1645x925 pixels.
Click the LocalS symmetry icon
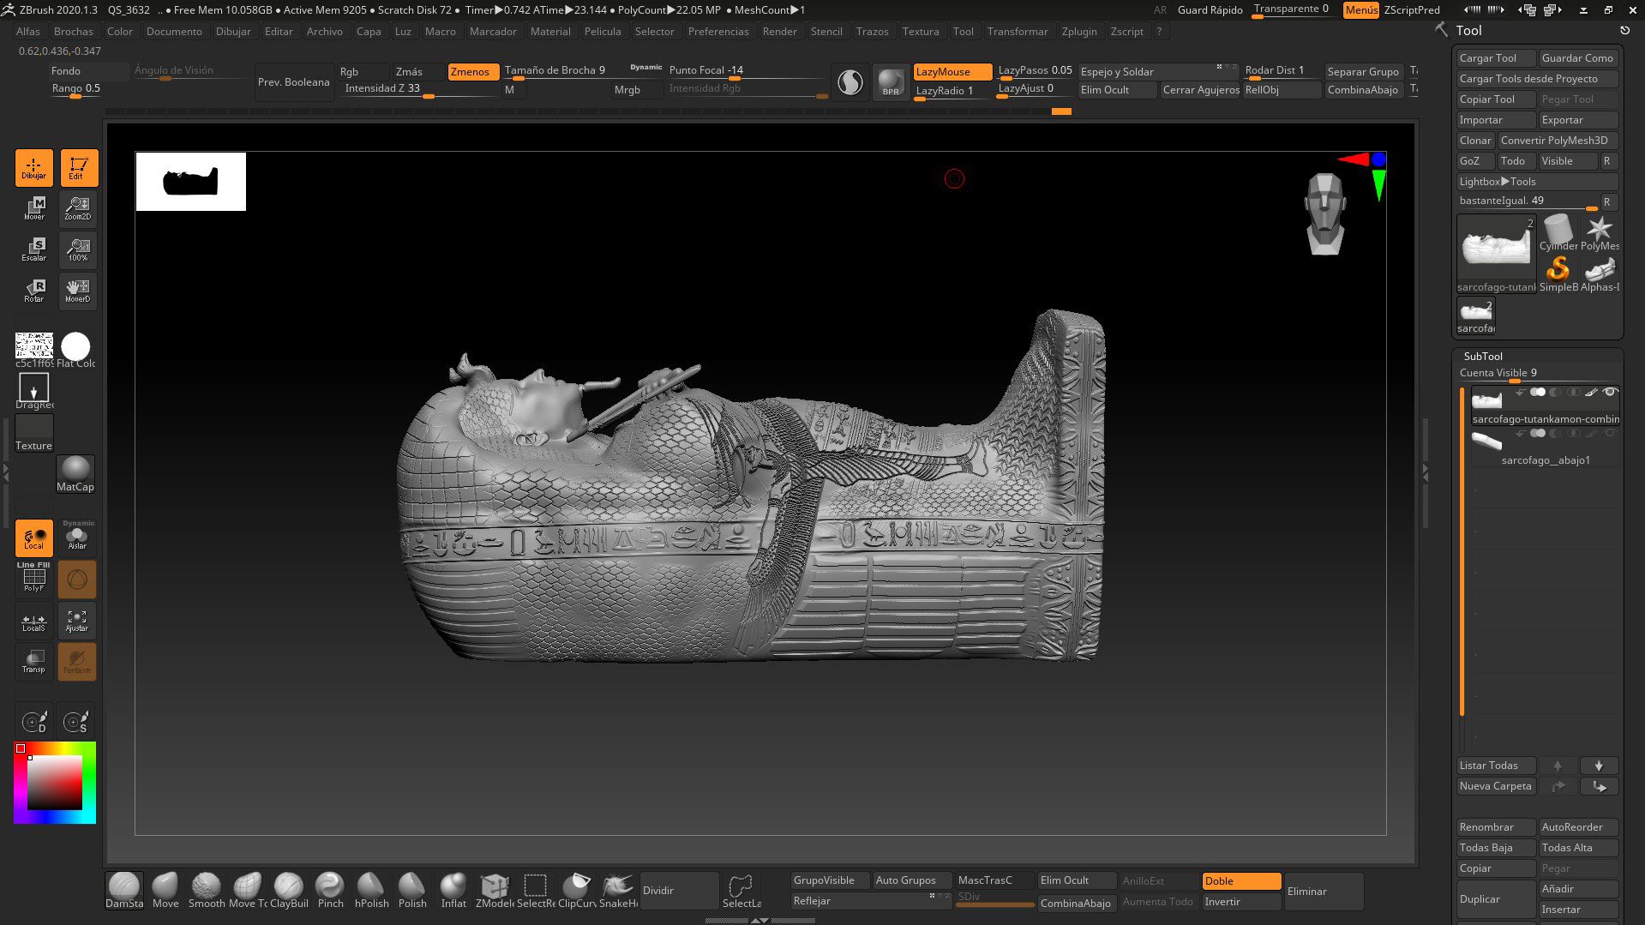34,621
